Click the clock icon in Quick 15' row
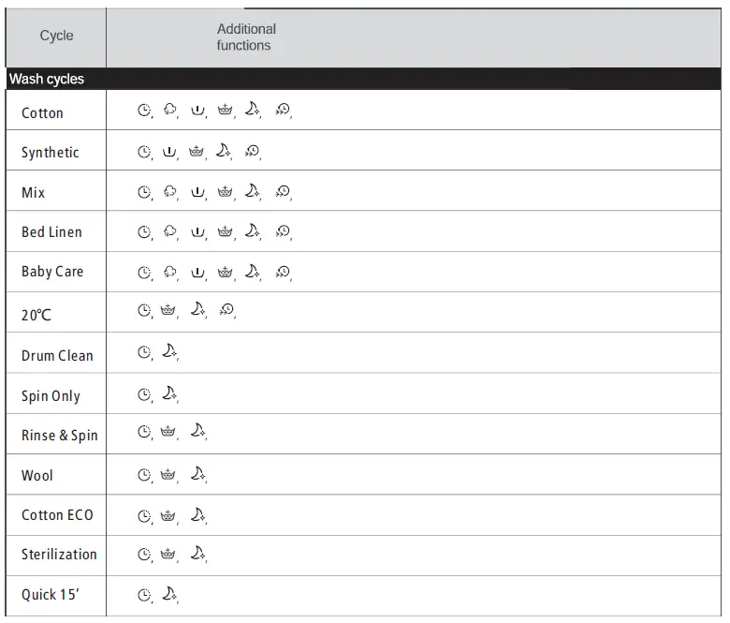Image resolution: width=730 pixels, height=623 pixels. click(144, 594)
